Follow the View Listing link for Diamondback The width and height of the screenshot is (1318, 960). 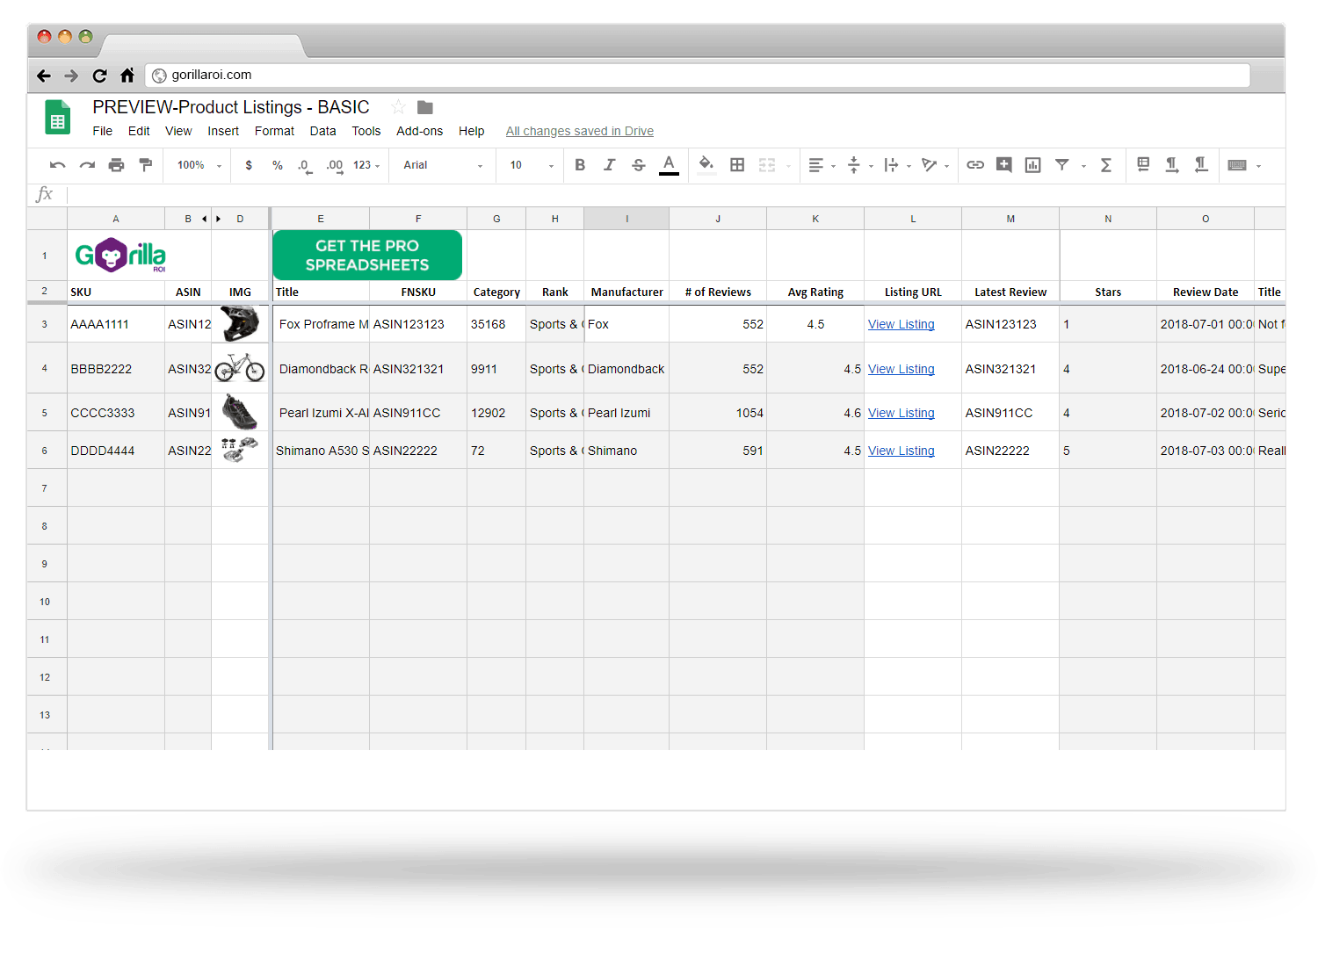pos(901,368)
